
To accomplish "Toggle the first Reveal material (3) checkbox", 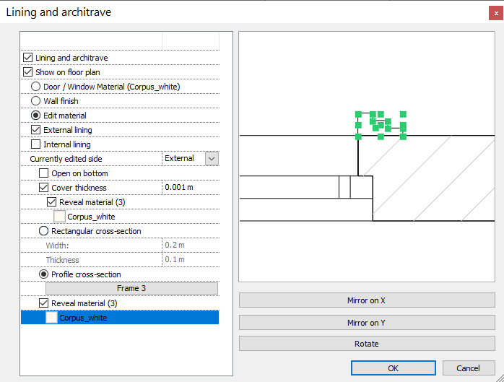I will 52,202.
